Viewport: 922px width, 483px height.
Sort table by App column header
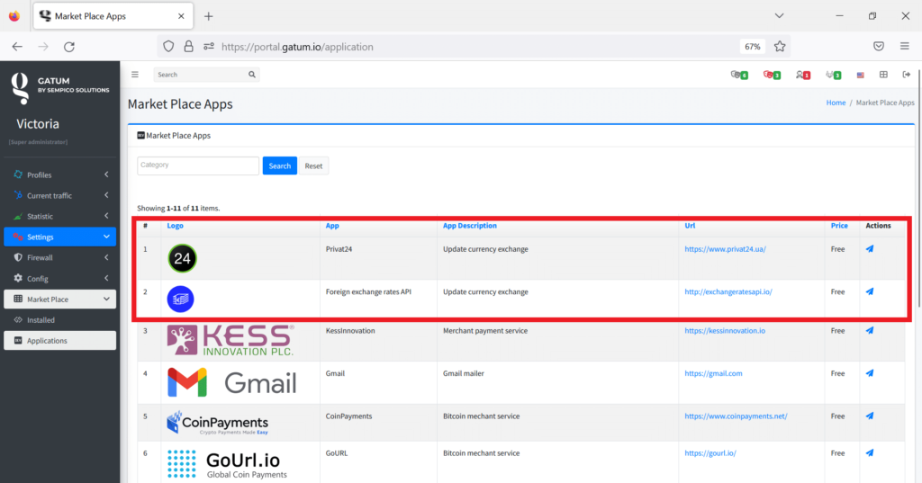[x=332, y=226]
